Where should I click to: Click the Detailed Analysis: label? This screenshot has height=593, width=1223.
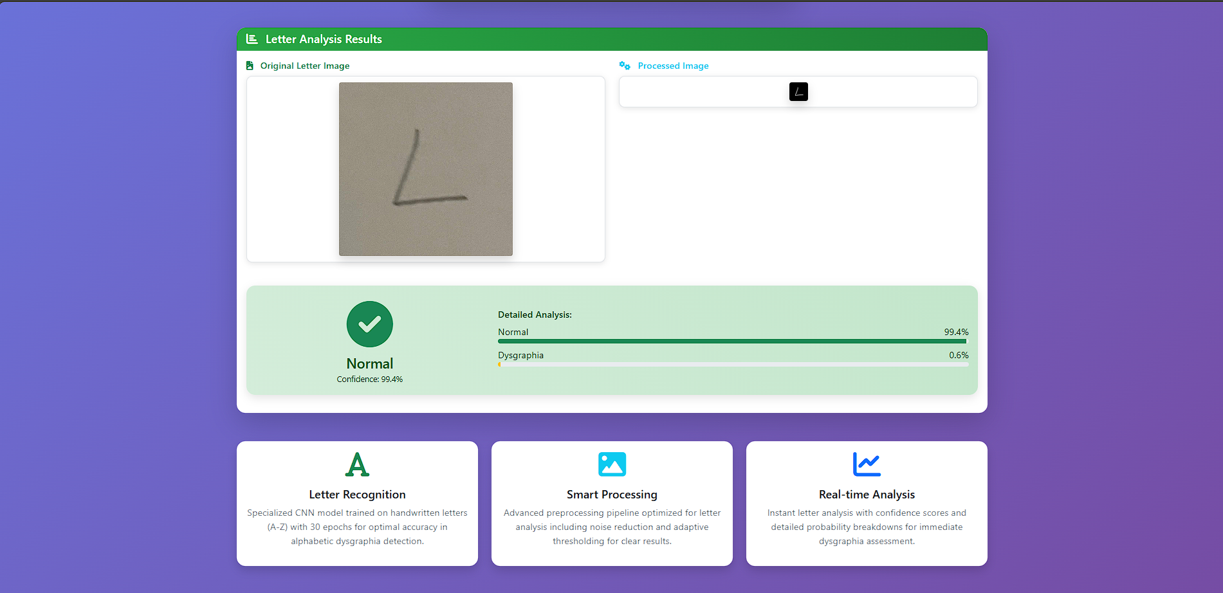click(x=535, y=315)
